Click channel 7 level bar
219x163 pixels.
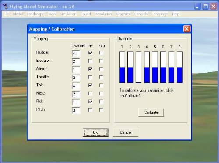pos(171,67)
